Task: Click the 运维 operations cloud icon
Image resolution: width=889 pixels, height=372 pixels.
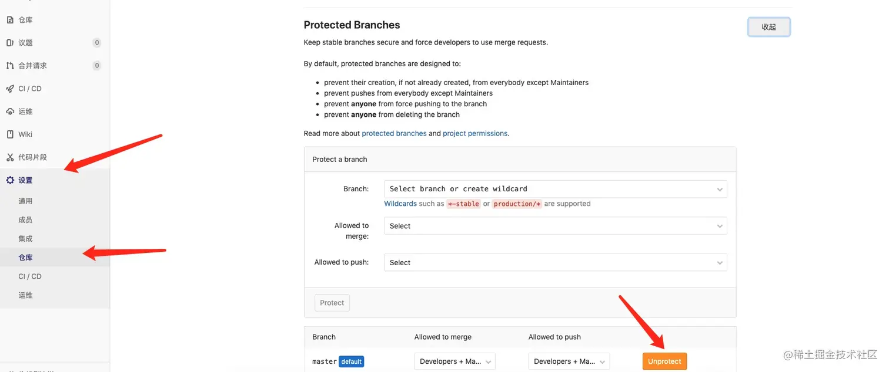Action: click(10, 111)
